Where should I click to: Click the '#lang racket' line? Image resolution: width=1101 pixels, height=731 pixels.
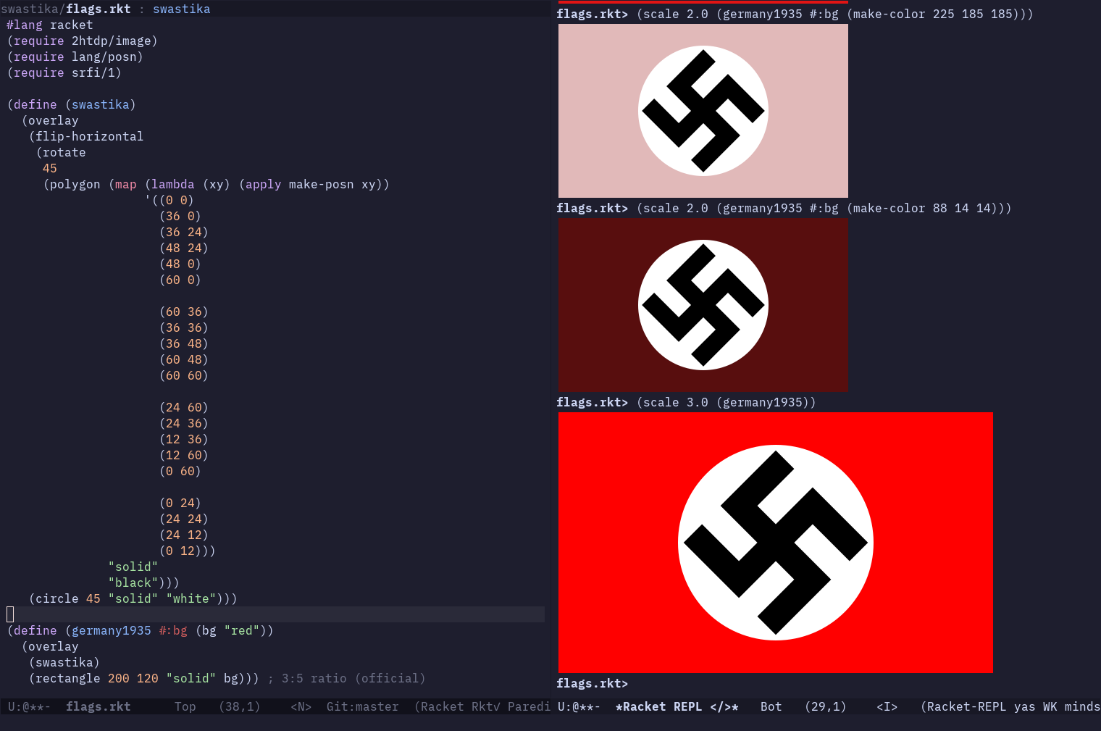50,25
